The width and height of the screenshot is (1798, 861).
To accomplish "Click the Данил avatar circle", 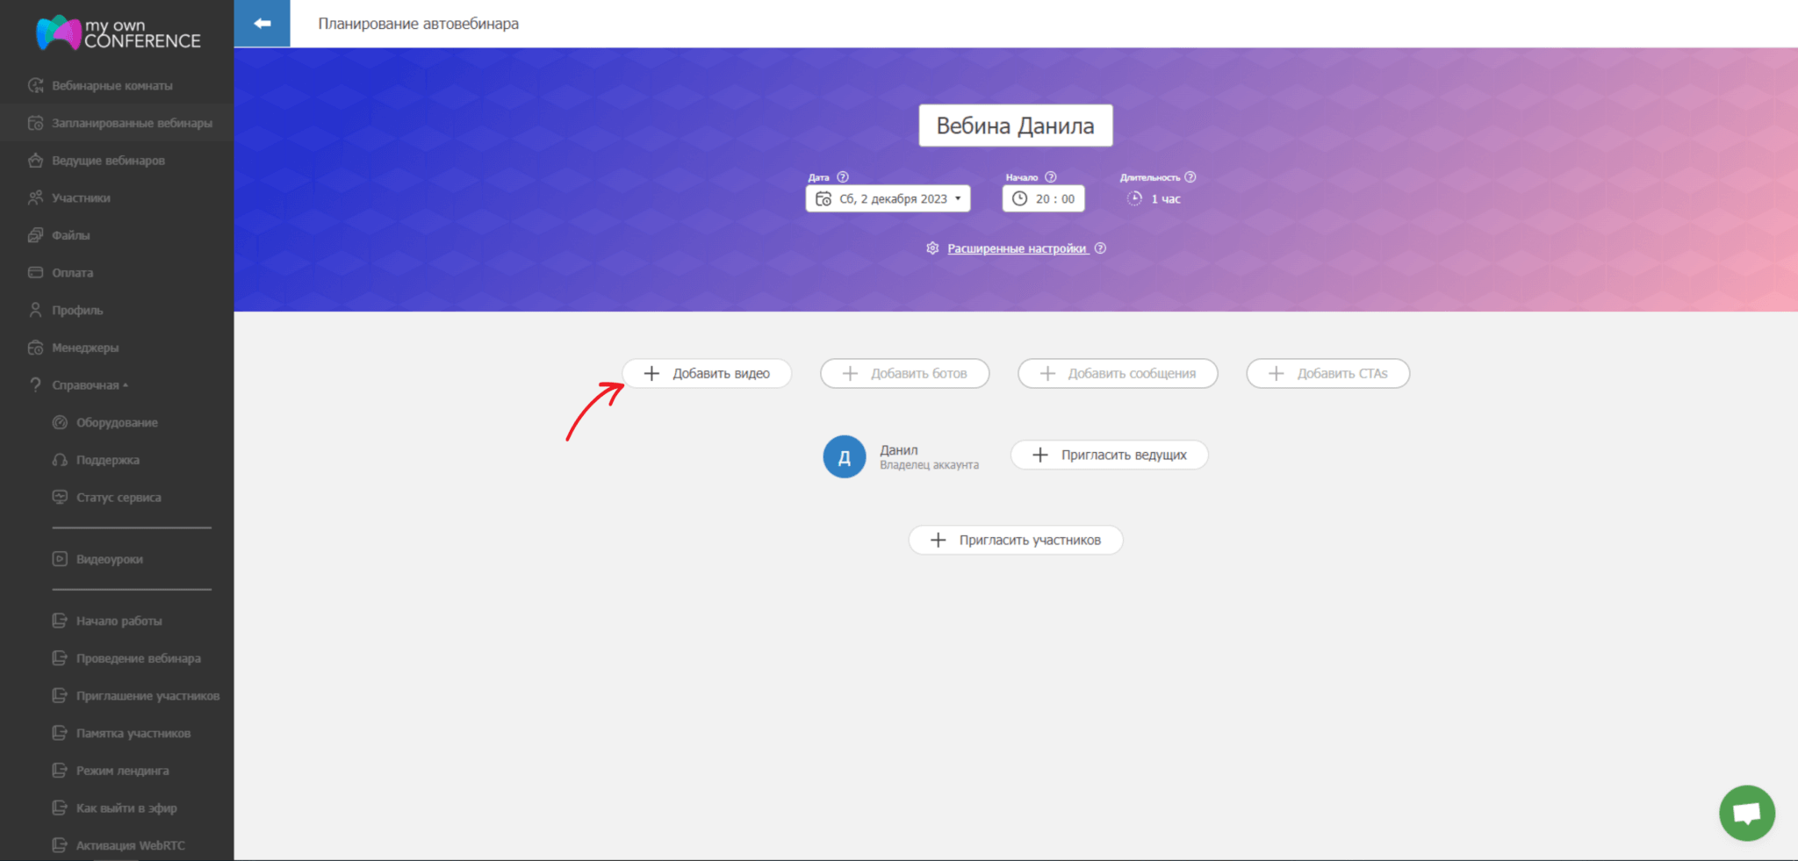I will pyautogui.click(x=844, y=456).
